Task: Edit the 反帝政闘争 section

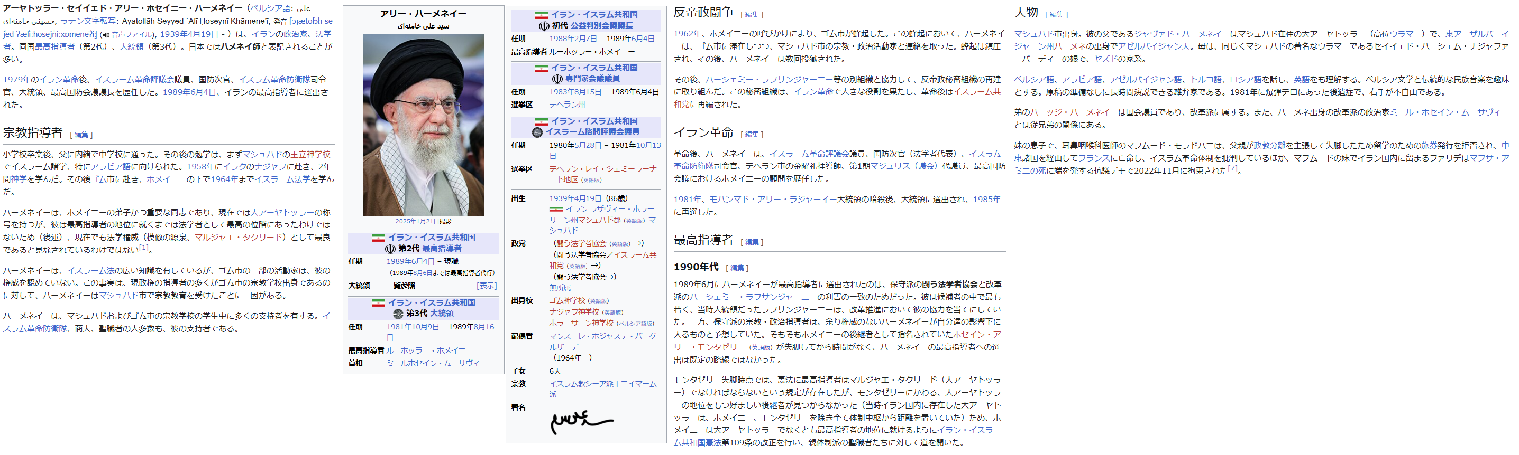Action: (x=752, y=15)
